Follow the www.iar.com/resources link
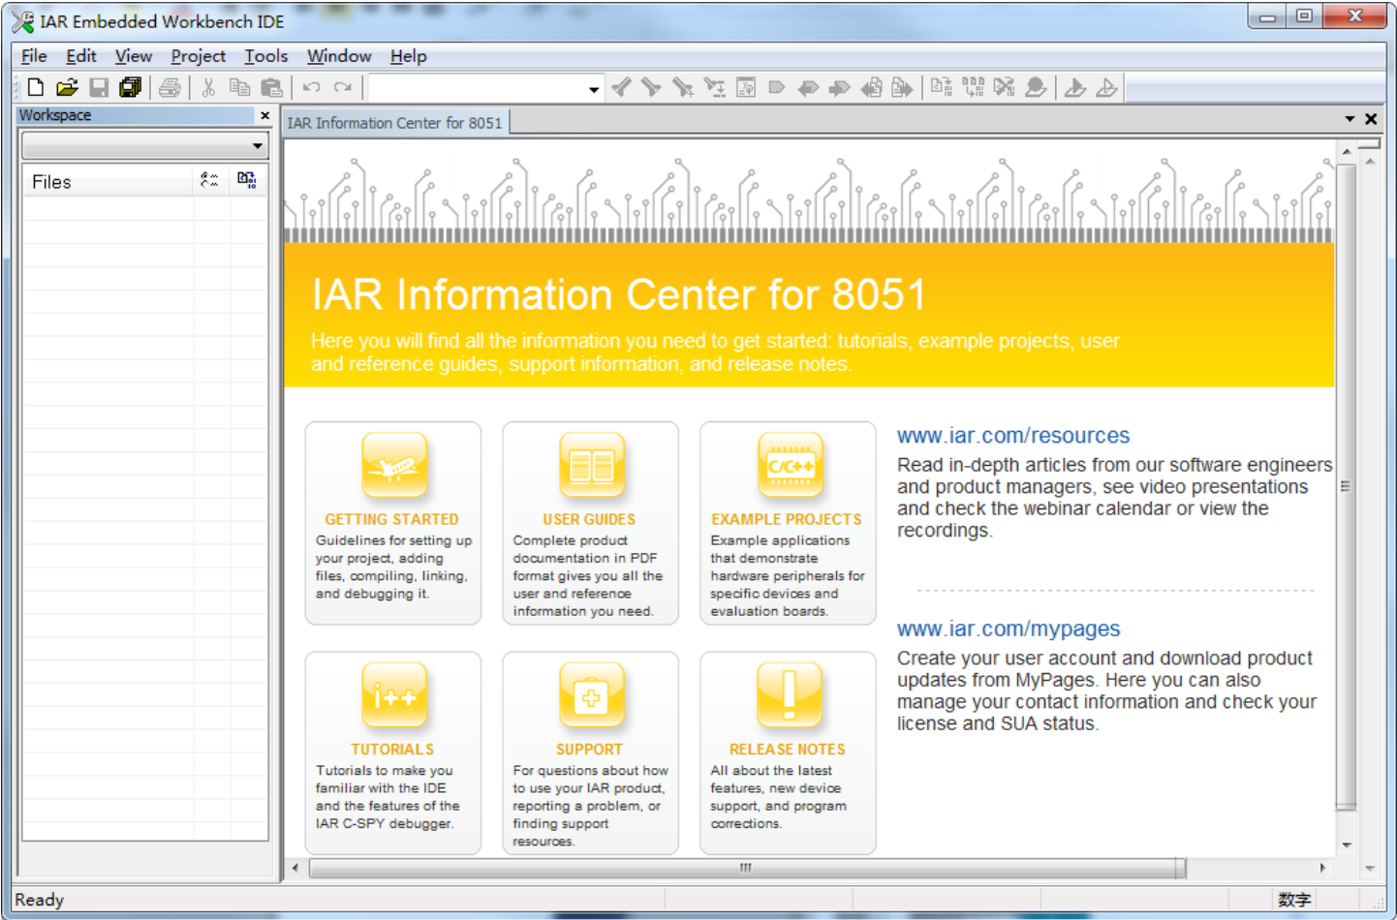This screenshot has height=920, width=1397. (1013, 436)
